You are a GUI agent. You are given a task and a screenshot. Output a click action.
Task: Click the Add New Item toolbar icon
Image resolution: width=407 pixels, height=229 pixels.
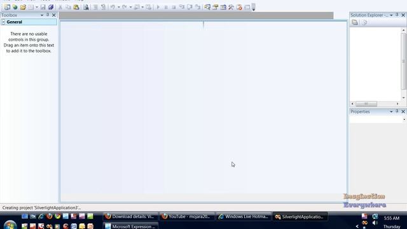(31, 7)
